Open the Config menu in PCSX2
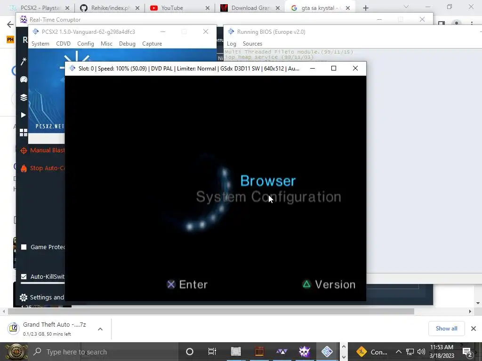Image resolution: width=482 pixels, height=361 pixels. (86, 44)
